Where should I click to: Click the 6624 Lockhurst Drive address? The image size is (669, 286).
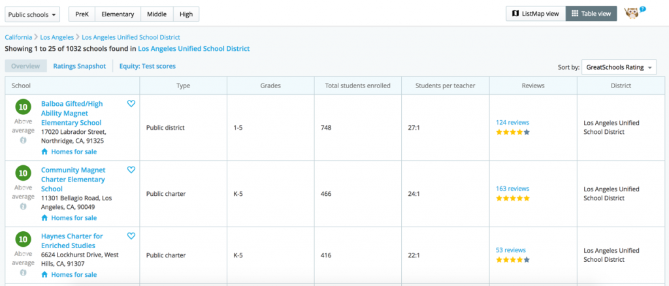click(79, 259)
